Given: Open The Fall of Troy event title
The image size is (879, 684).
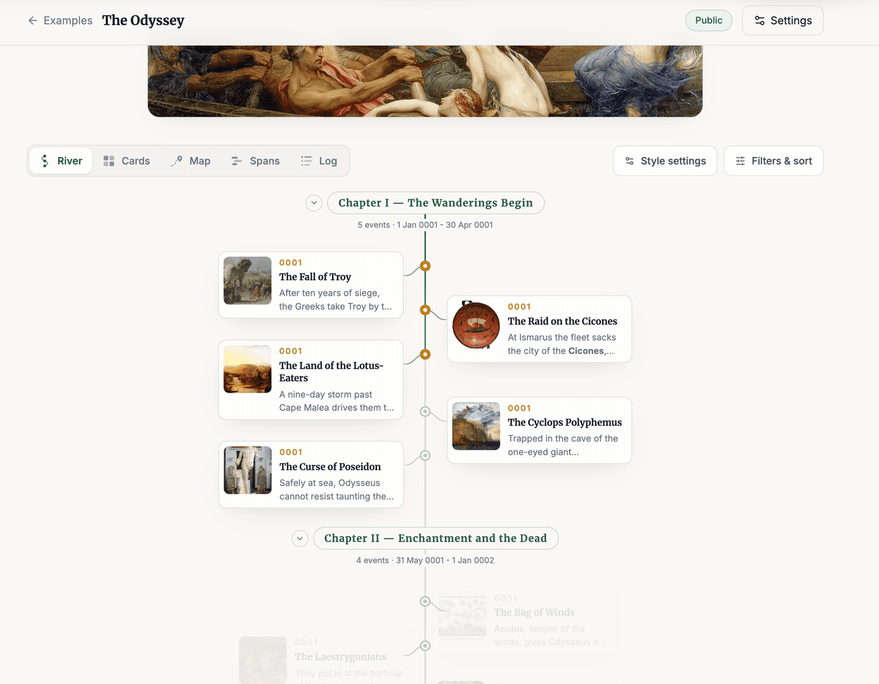Looking at the screenshot, I should (x=315, y=277).
